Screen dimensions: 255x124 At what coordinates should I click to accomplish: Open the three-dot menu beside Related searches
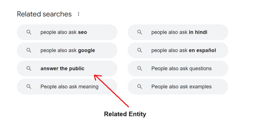(x=78, y=14)
